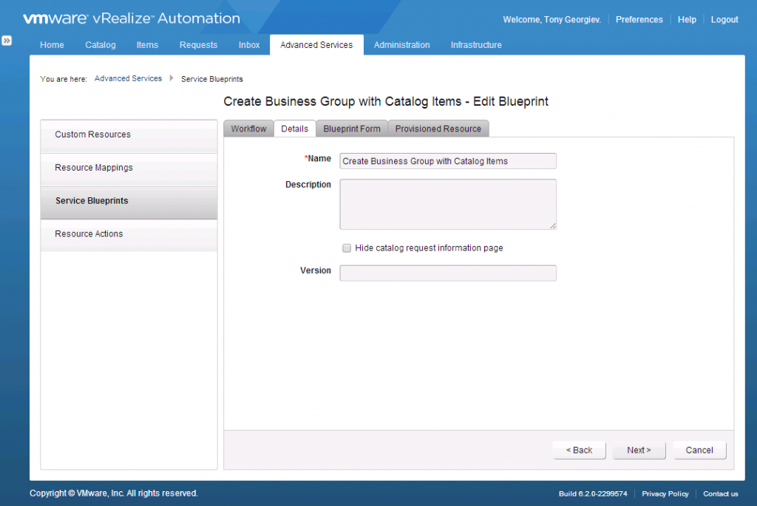Click the Back button

point(579,451)
